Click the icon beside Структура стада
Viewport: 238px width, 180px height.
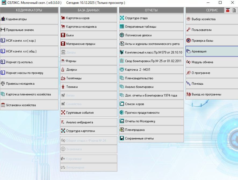[x=122, y=18]
